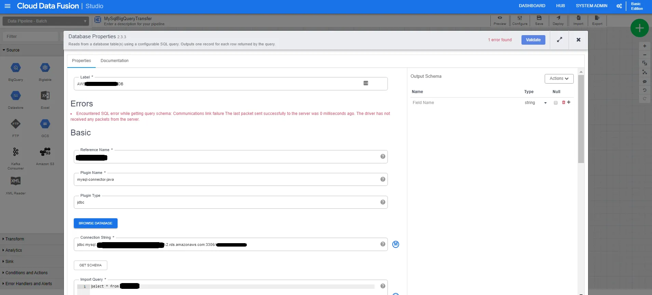Image resolution: width=652 pixels, height=295 pixels.
Task: Show help for Import Query field
Action: coord(383,286)
